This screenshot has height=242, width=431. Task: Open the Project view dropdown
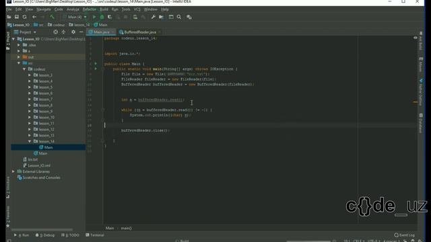(x=26, y=32)
